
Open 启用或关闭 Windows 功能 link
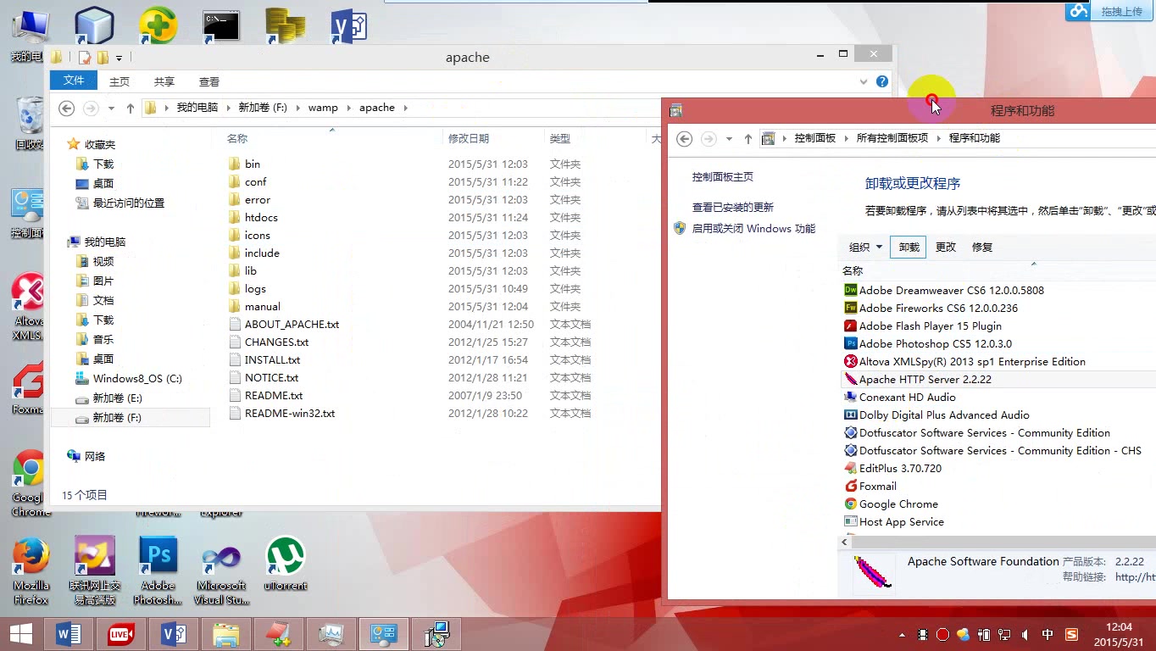[753, 228]
